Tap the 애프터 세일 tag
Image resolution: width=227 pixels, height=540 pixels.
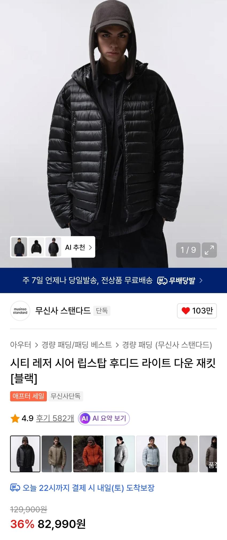(29, 396)
